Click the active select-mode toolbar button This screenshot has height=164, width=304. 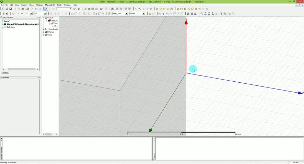pos(46,9)
